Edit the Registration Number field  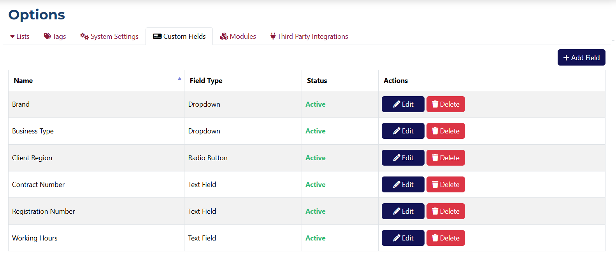[403, 211]
